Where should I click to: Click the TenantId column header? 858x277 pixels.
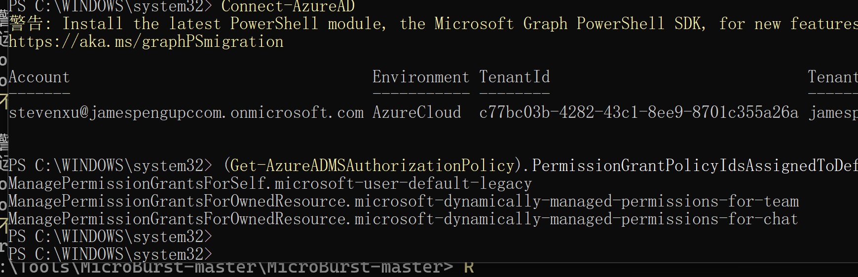tap(514, 77)
